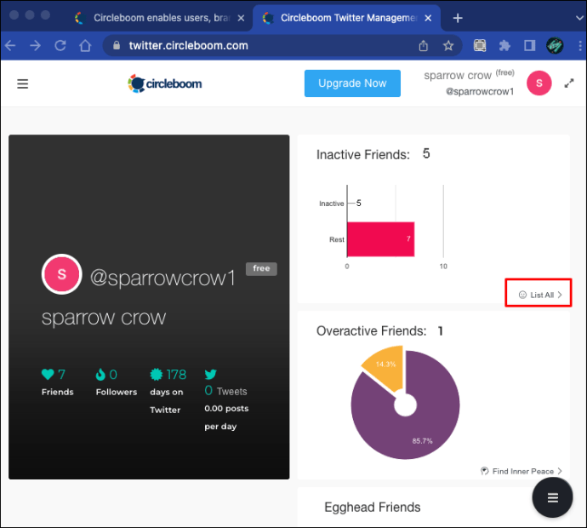587x528 pixels.
Task: Click the Overactive Friends heading
Action: coord(372,331)
